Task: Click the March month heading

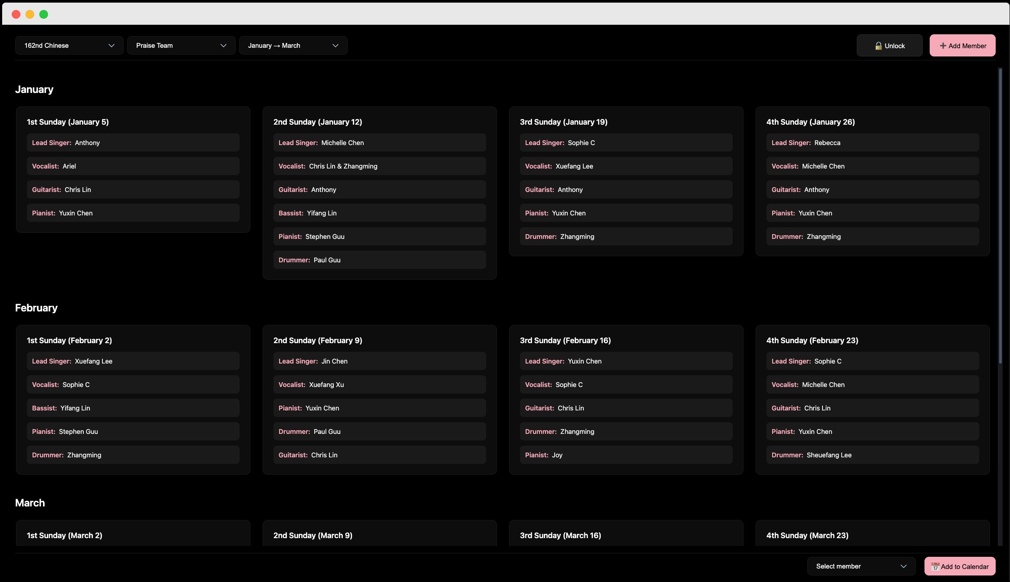Action: 30,503
